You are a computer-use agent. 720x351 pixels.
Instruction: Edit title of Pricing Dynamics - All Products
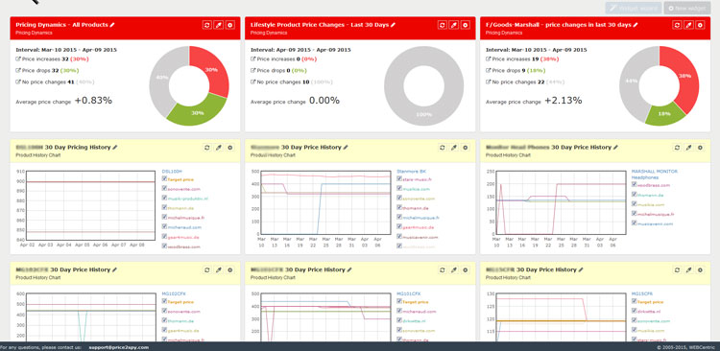(112, 25)
